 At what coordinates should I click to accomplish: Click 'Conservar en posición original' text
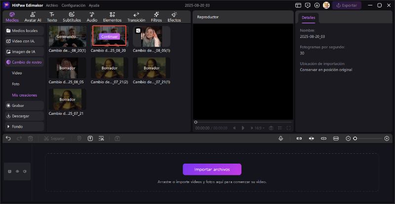[x=326, y=69]
